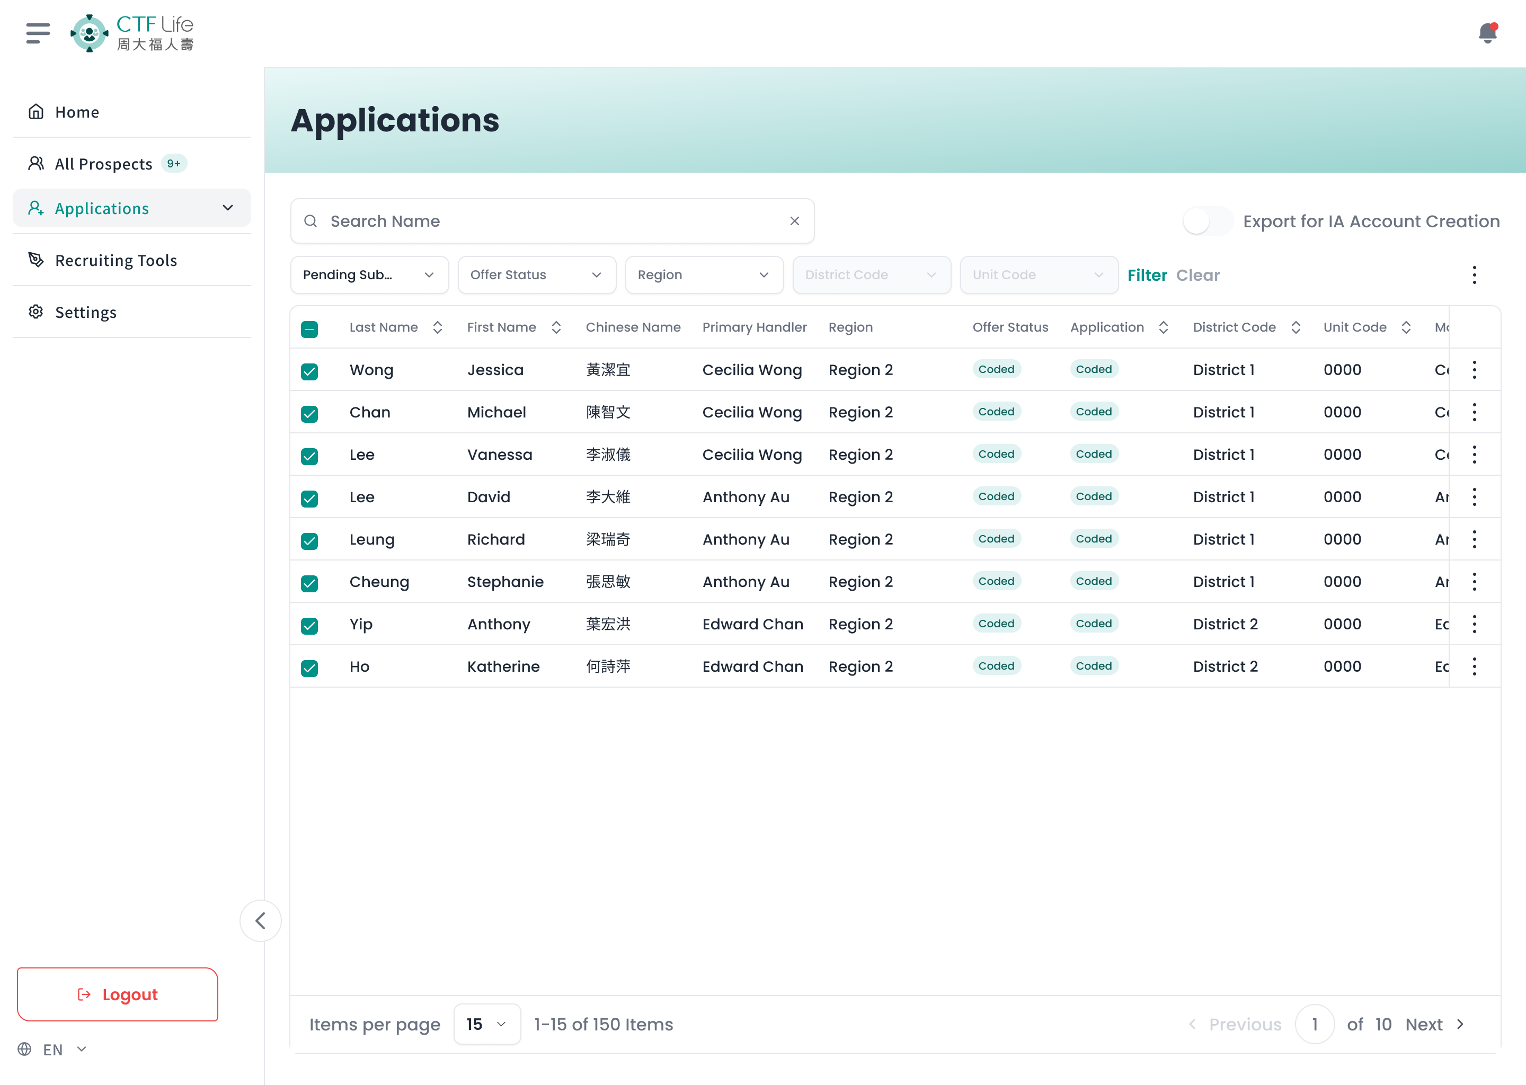Image resolution: width=1526 pixels, height=1085 pixels.
Task: Click the notification bell icon
Action: tap(1487, 33)
